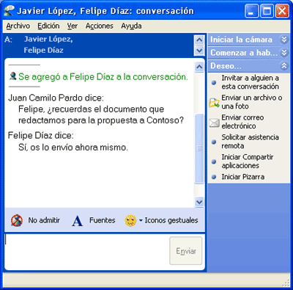Screen dimensions: 293x290
Task: Click recipient name Javier López
Action: (x=48, y=39)
